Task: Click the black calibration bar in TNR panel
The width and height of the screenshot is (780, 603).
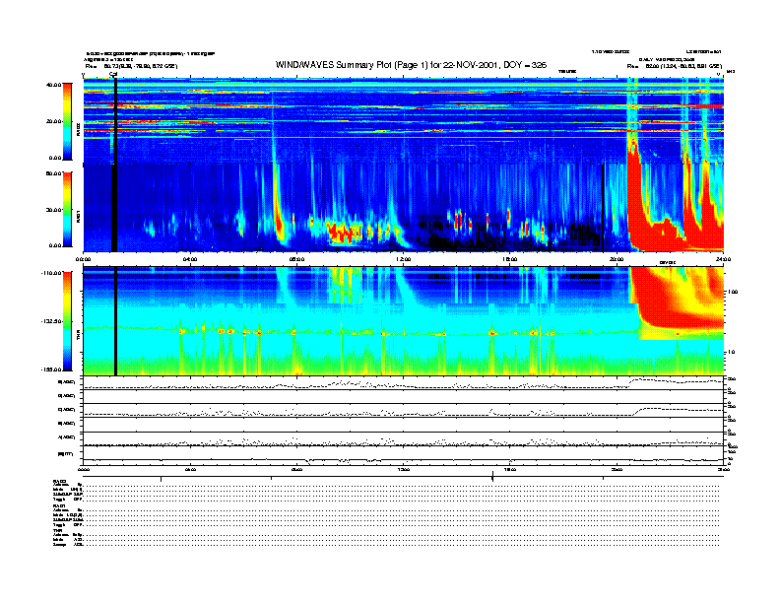Action: tap(115, 321)
